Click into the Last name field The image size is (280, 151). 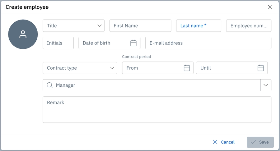[x=198, y=26]
